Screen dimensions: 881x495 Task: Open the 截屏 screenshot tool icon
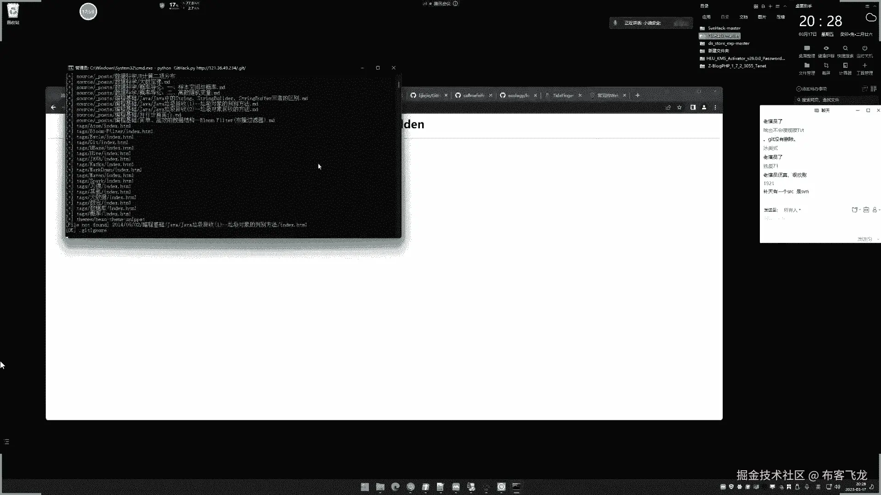tap(826, 66)
